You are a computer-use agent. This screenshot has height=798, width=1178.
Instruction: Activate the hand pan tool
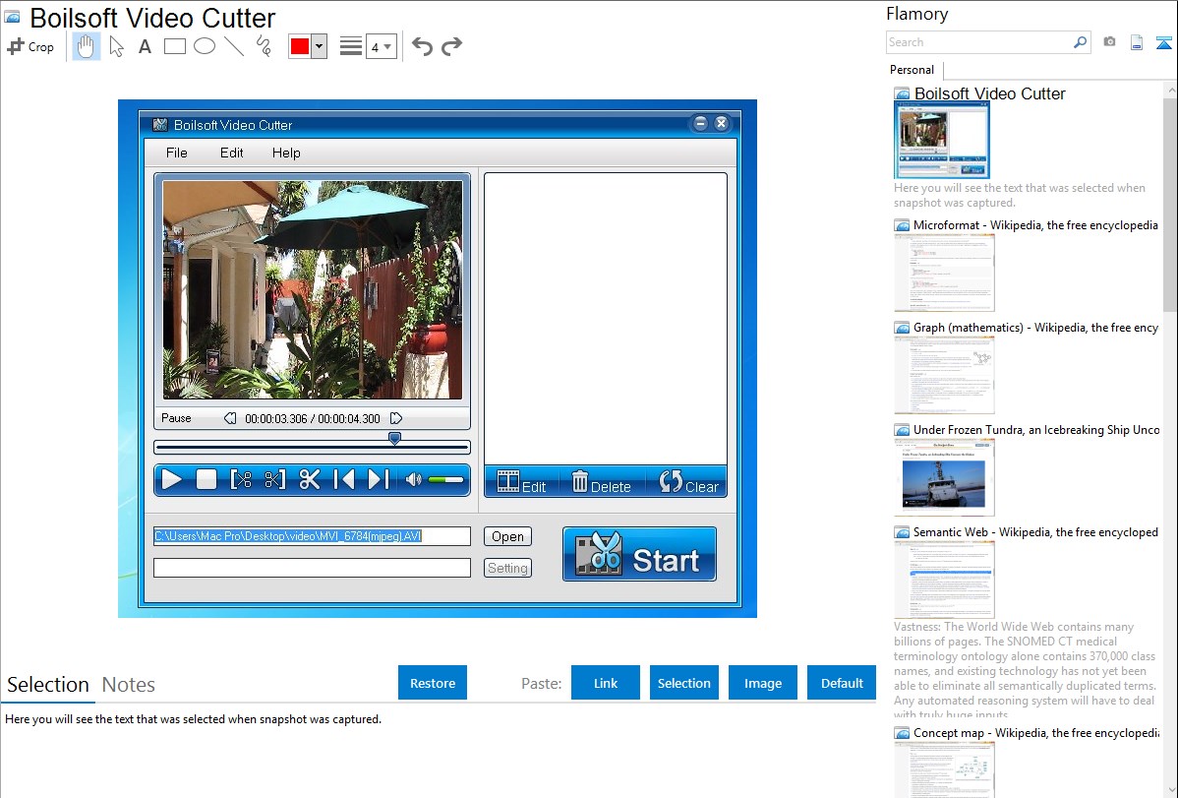tap(86, 46)
